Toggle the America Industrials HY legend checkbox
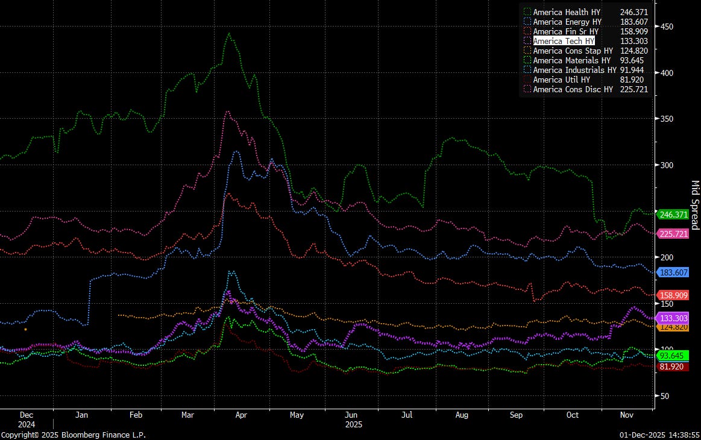 coord(527,70)
